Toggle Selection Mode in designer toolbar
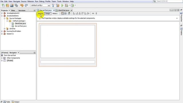The height and width of the screenshot is (103, 183). click(62, 13)
